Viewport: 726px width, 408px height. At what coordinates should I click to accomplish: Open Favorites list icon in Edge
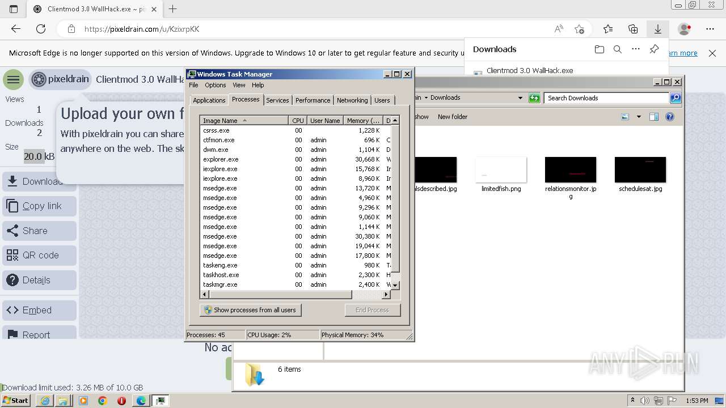(x=608, y=29)
